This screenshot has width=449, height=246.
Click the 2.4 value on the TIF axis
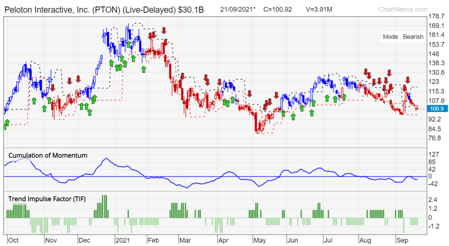coord(433,200)
